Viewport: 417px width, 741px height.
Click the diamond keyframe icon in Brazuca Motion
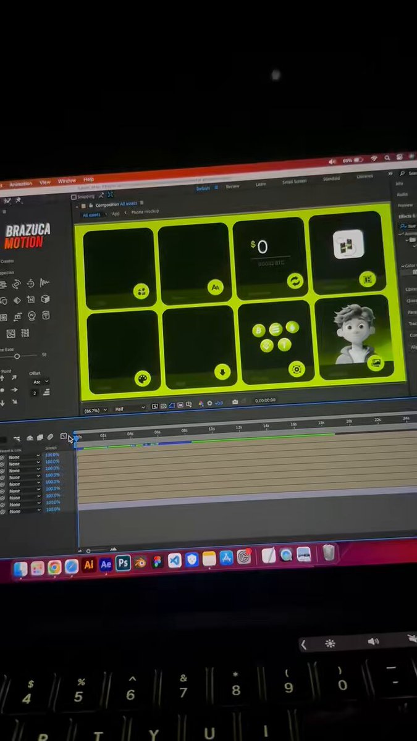click(17, 300)
